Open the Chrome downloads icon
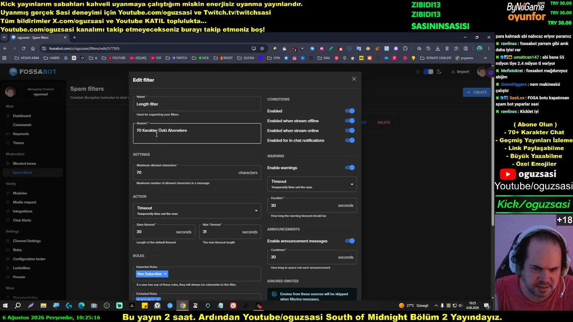Image resolution: width=573 pixels, height=322 pixels. 438,48
